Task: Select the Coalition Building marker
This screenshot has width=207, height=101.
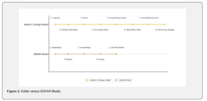Action: click(68, 24)
